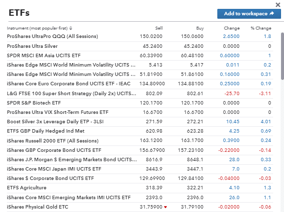284x212 pixels.
Task: Click sell price 8616.9
Action: [x=154, y=160]
